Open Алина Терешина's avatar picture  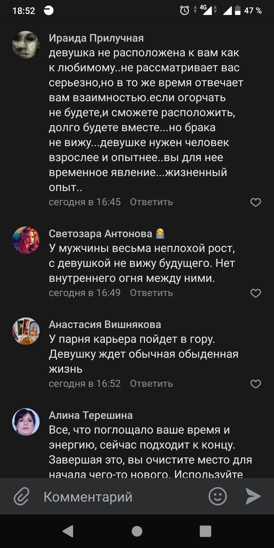click(26, 422)
